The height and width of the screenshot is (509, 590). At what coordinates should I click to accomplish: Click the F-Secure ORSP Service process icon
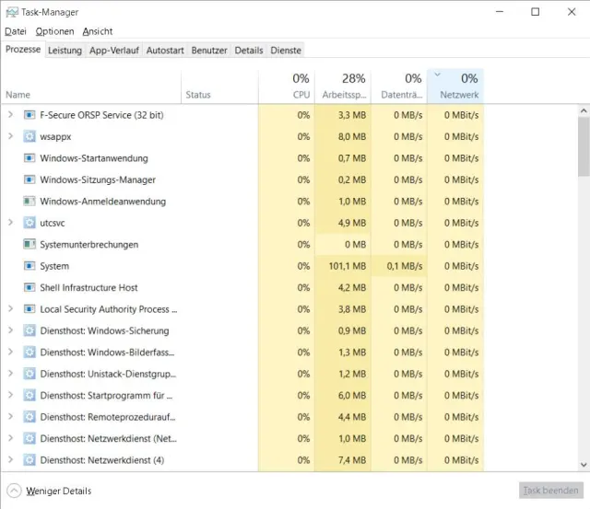tap(29, 115)
